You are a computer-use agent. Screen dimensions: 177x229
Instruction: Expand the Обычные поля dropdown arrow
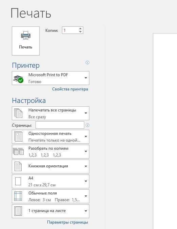click(x=86, y=196)
